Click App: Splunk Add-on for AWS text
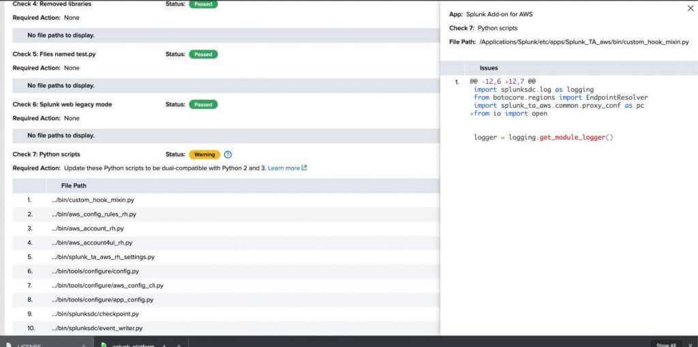Viewport: 698px width, 347px height. click(491, 14)
